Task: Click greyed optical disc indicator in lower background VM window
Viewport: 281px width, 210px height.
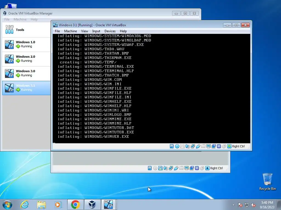Action: click(x=155, y=168)
